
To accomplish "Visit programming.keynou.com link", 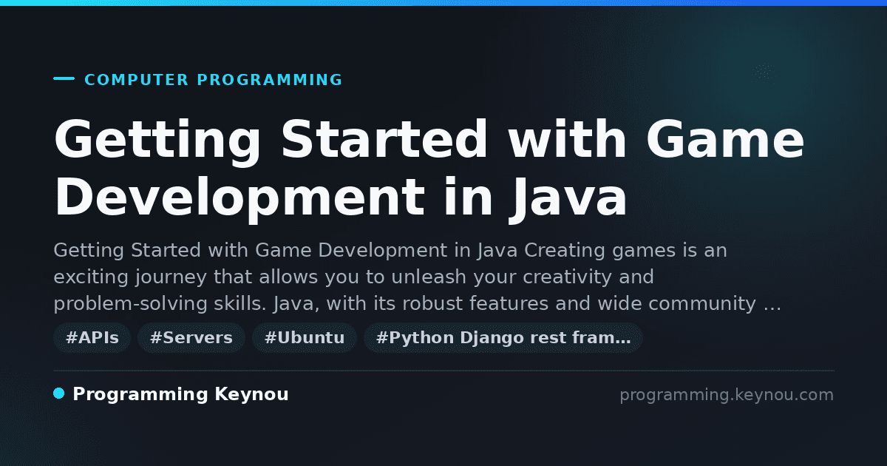I will tap(727, 395).
